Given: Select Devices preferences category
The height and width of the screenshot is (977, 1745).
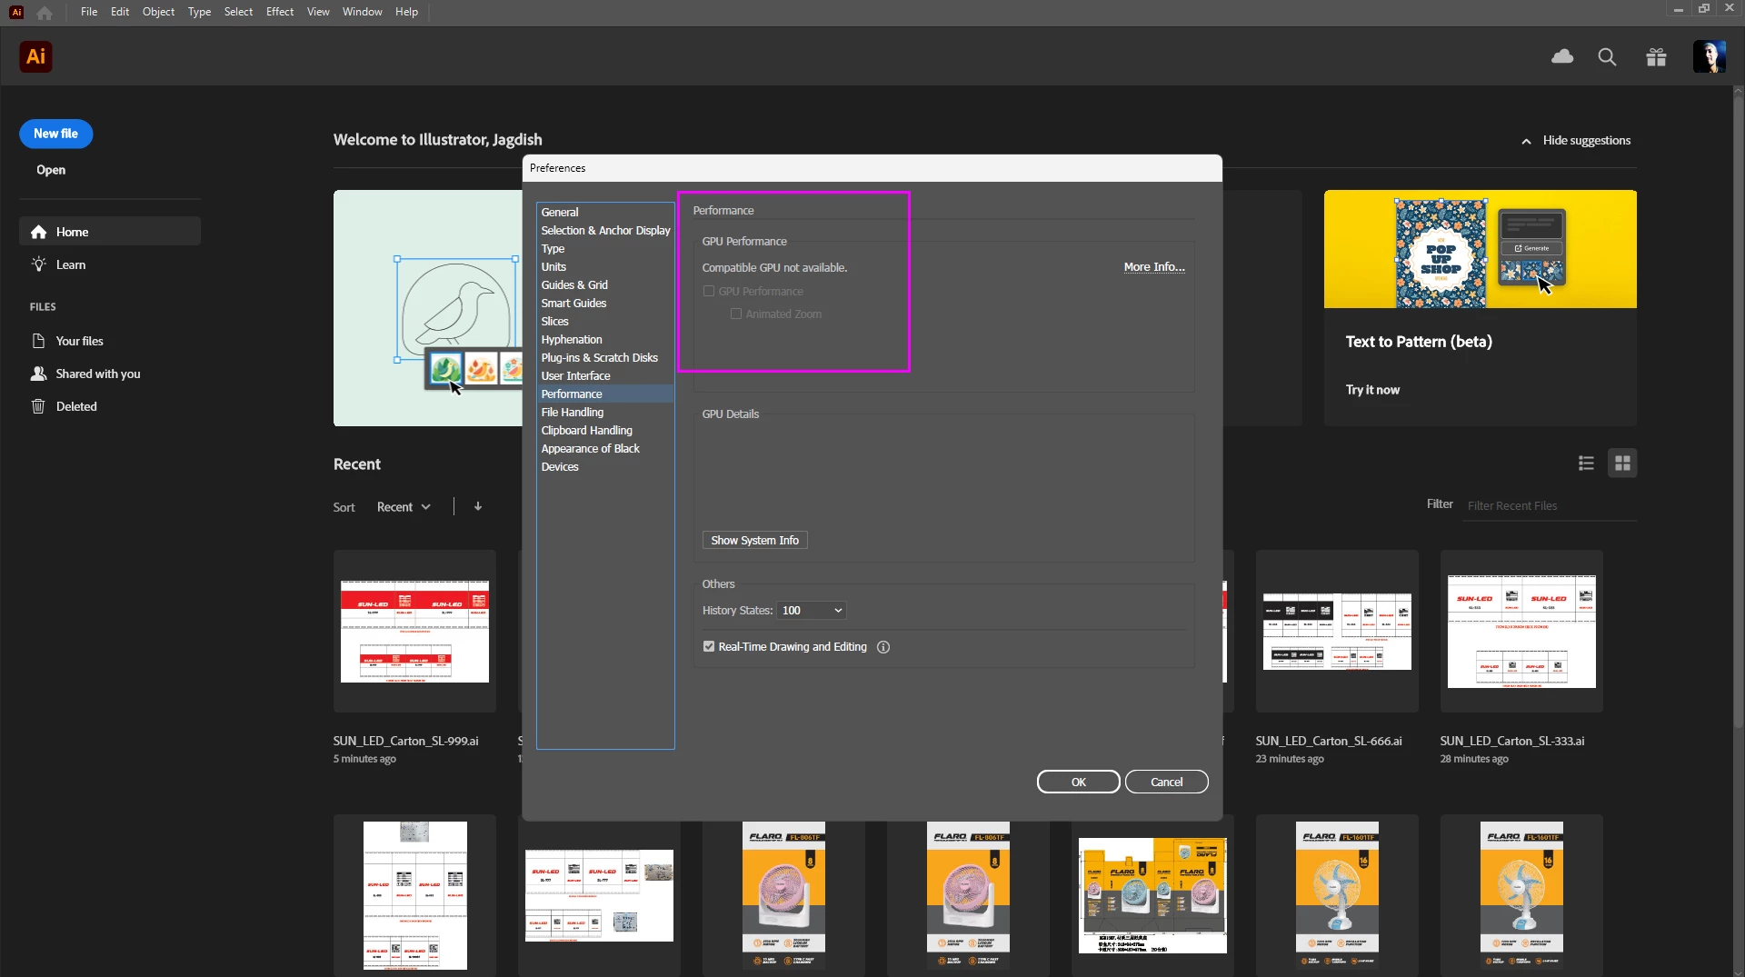Looking at the screenshot, I should (605, 466).
